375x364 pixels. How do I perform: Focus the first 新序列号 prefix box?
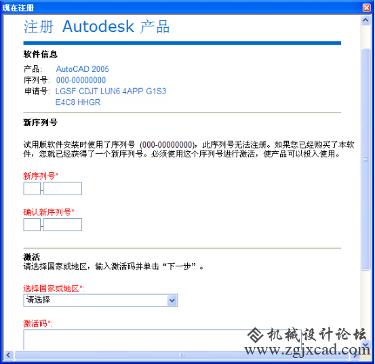pos(32,188)
